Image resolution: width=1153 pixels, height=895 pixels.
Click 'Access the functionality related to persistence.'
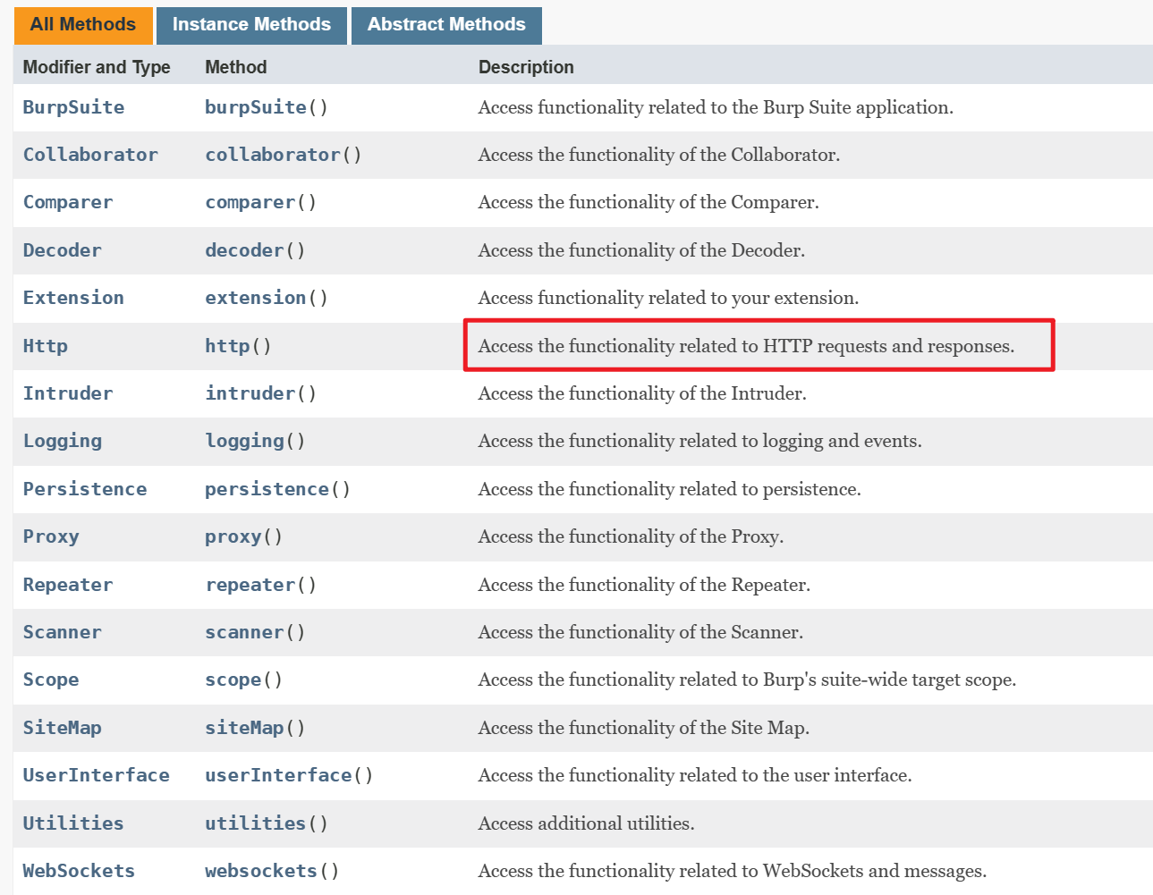(x=670, y=489)
